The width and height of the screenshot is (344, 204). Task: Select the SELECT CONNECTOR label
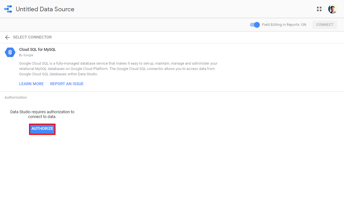pyautogui.click(x=32, y=37)
